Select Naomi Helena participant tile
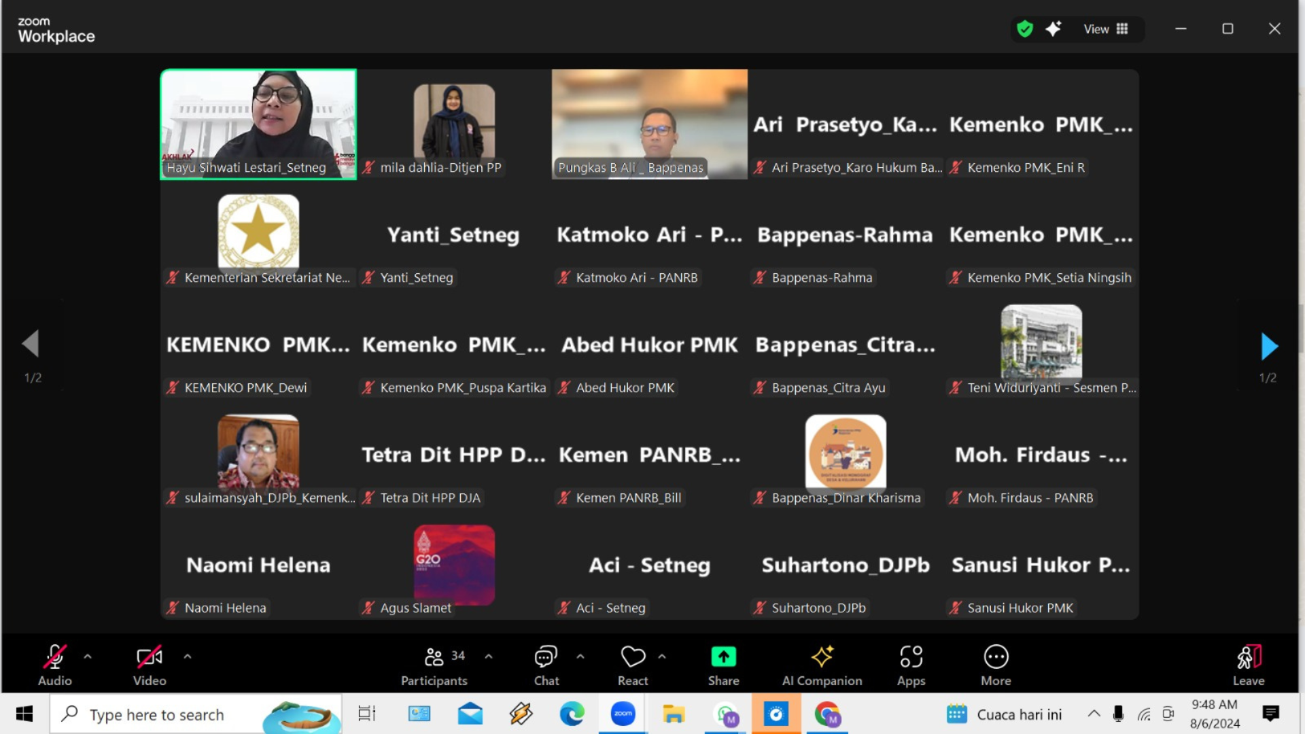Image resolution: width=1305 pixels, height=734 pixels. tap(258, 565)
